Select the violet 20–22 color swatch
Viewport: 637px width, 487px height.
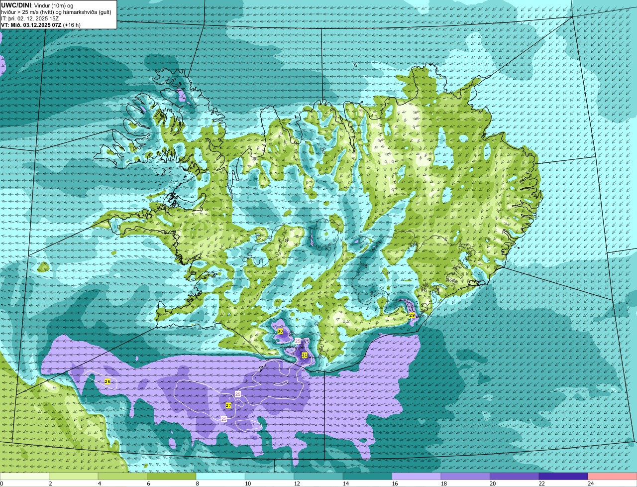click(x=515, y=477)
